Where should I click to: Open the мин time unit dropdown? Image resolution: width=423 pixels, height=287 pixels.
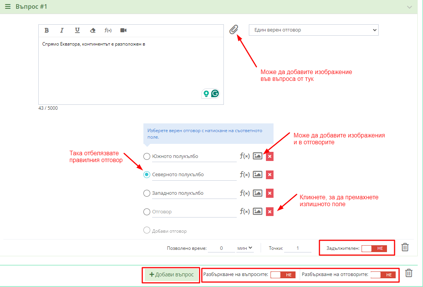(245, 248)
